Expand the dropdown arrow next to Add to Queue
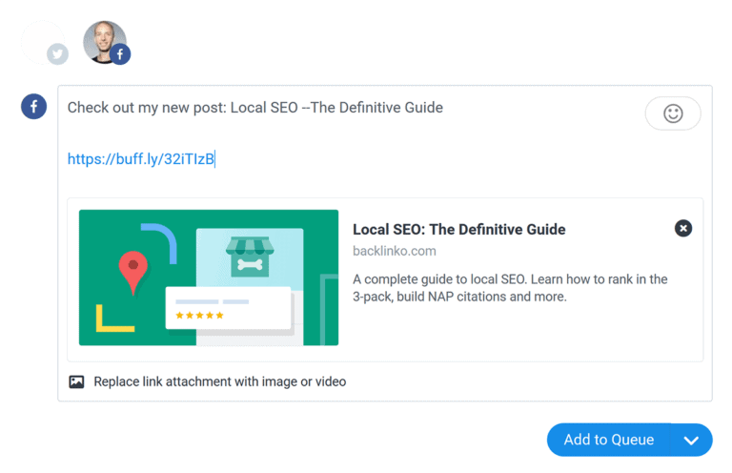732x473 pixels. [x=692, y=440]
